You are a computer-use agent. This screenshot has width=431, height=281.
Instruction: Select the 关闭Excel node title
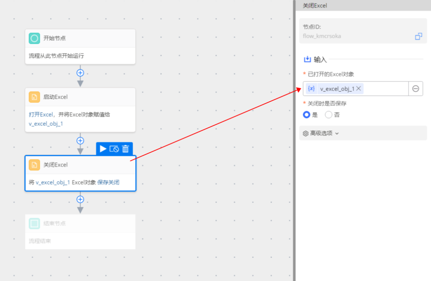[55, 165]
